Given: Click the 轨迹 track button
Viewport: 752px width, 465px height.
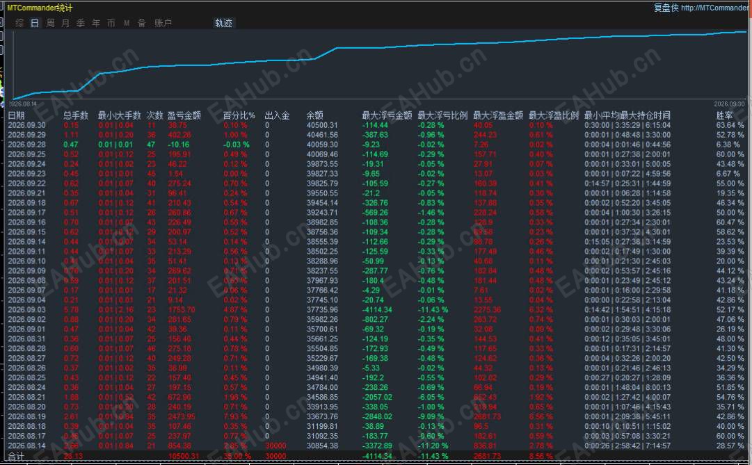Looking at the screenshot, I should 223,23.
